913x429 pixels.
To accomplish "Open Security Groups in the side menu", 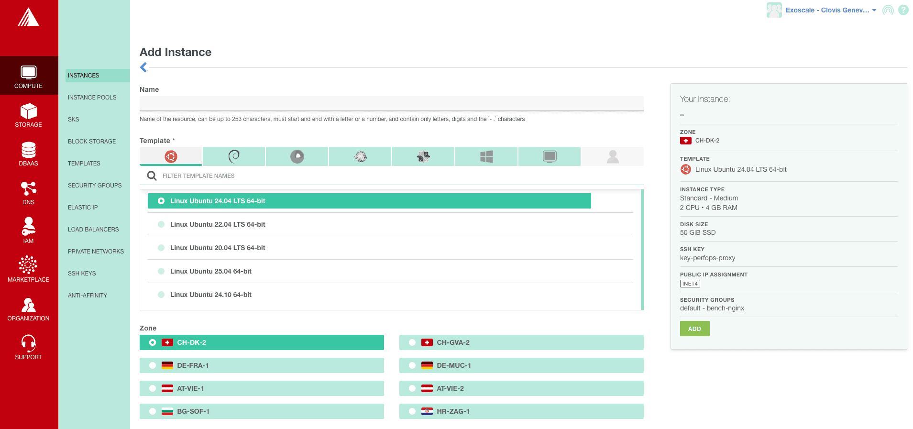I will click(x=95, y=186).
